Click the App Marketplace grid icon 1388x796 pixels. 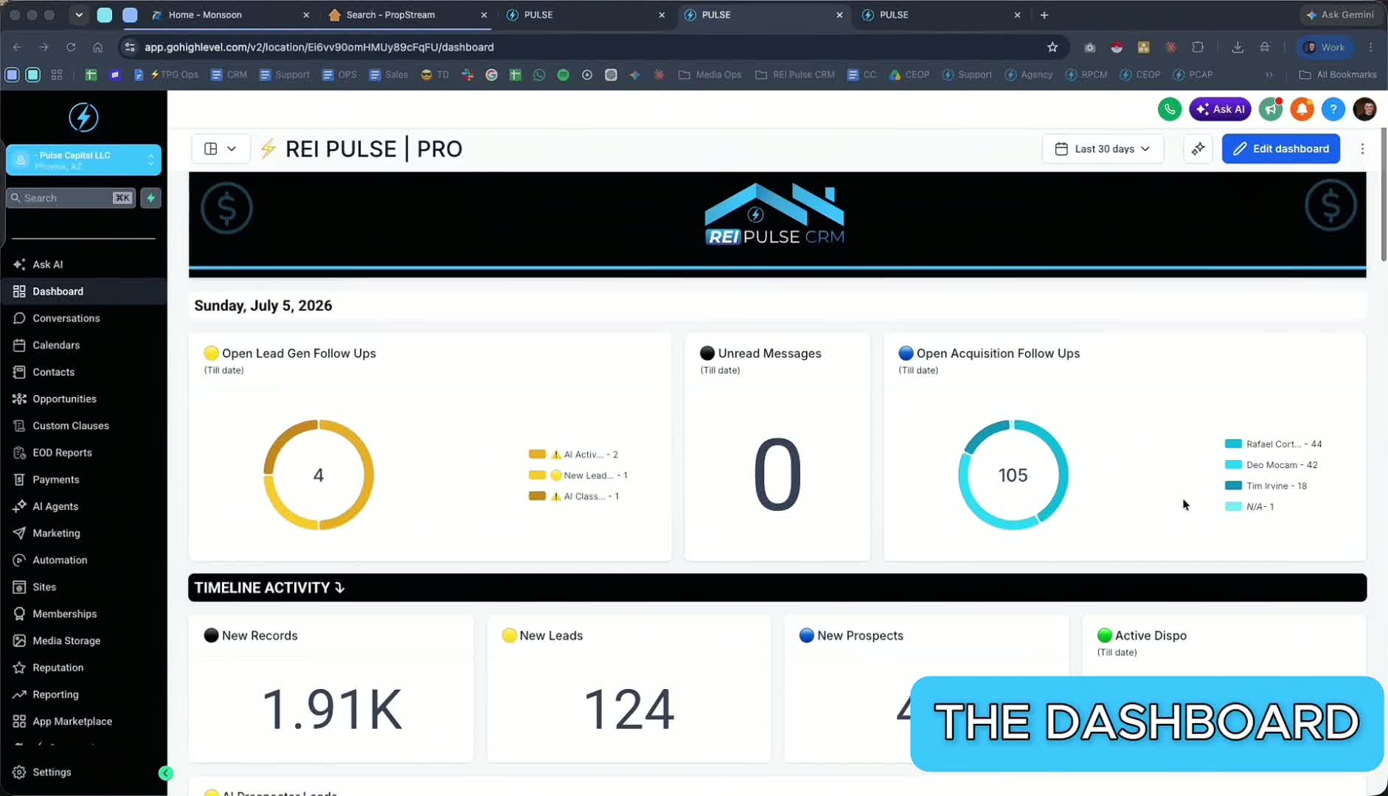pos(19,722)
